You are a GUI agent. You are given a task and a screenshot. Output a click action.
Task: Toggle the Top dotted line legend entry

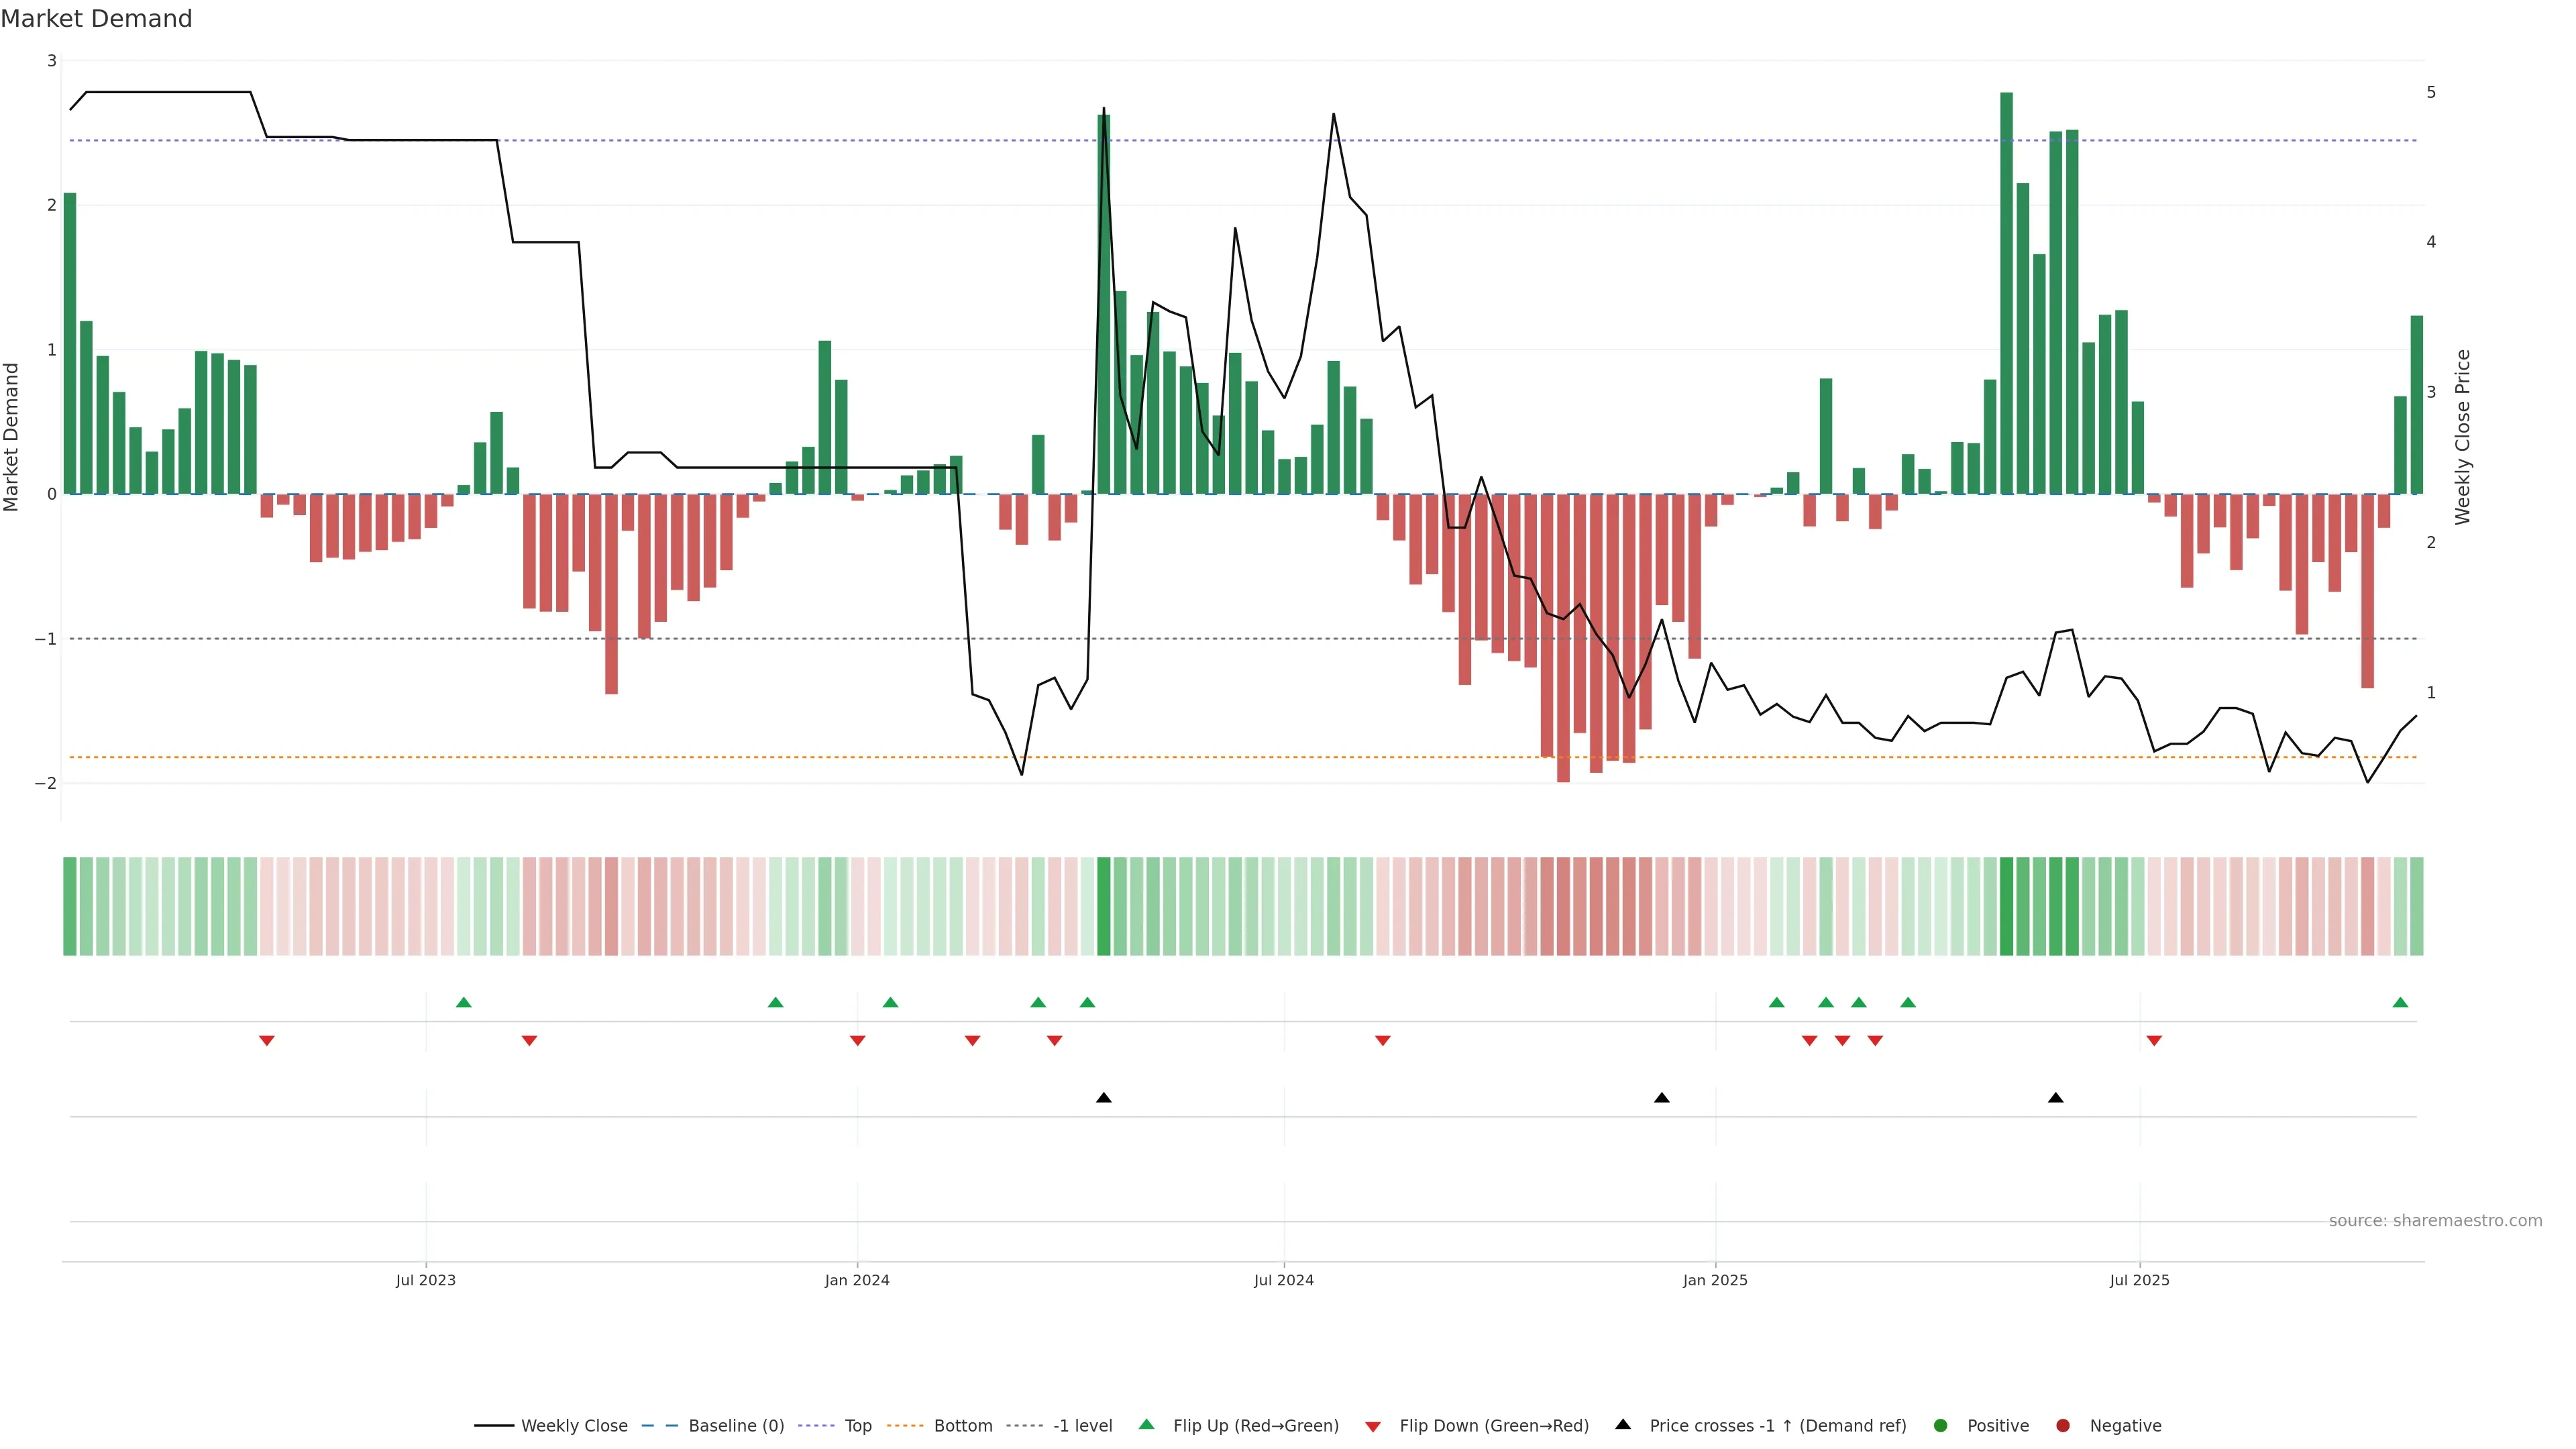(857, 1425)
